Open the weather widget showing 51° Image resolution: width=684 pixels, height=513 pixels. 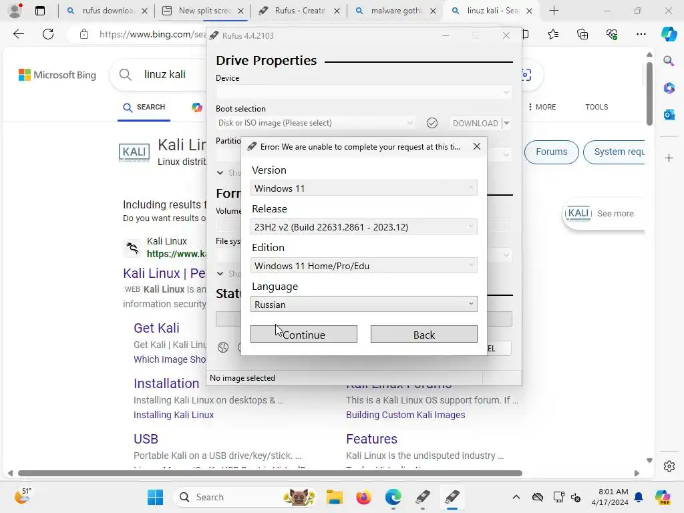[23, 496]
